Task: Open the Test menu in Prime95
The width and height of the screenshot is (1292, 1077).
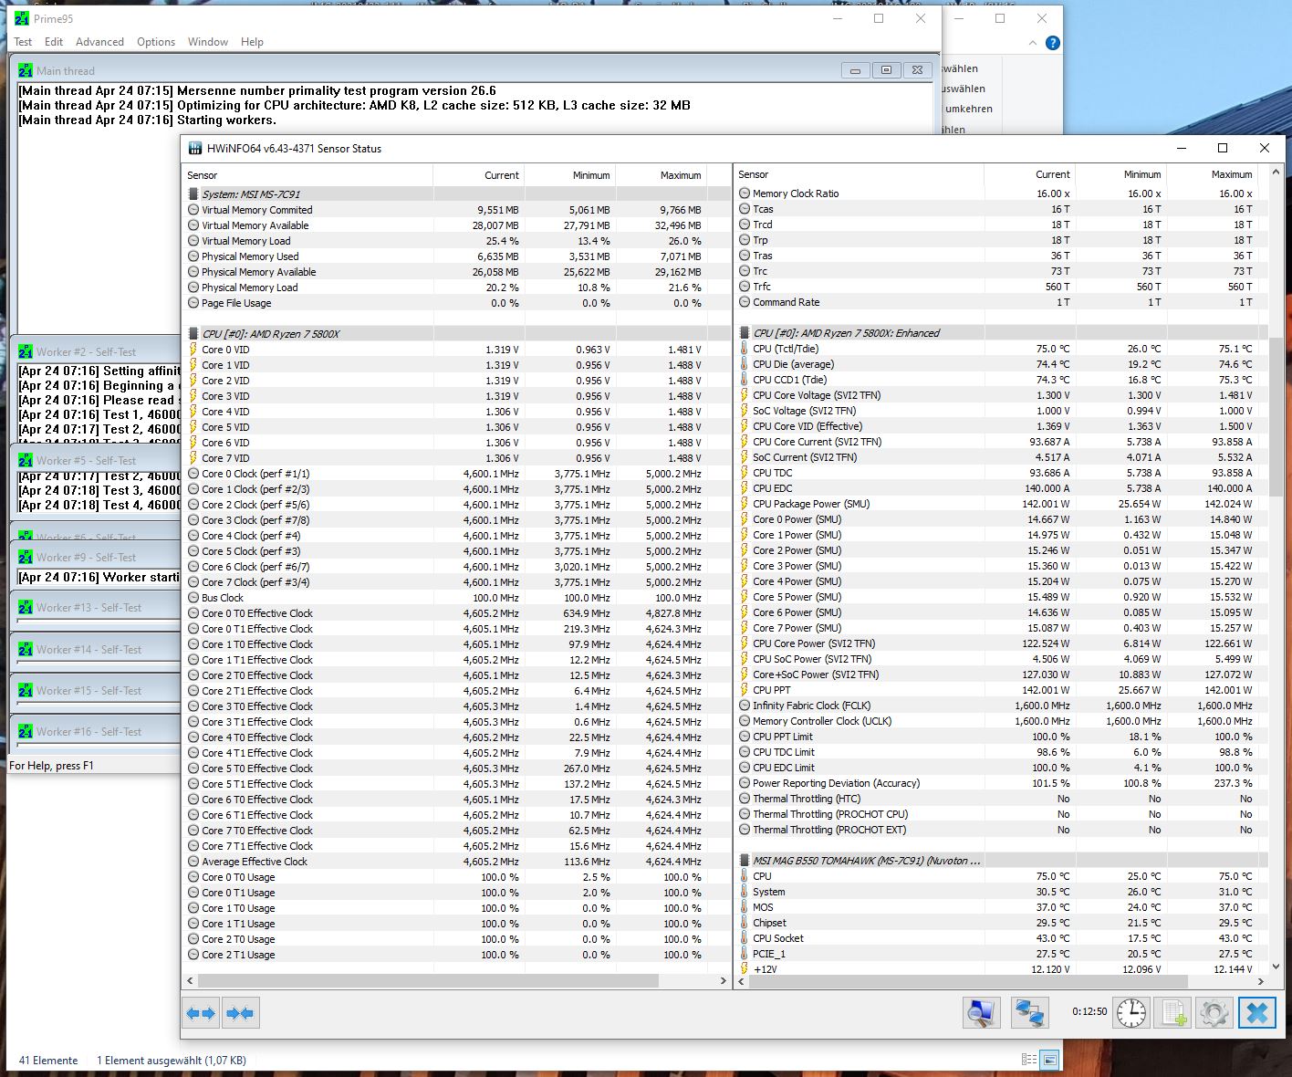Action: pos(23,42)
